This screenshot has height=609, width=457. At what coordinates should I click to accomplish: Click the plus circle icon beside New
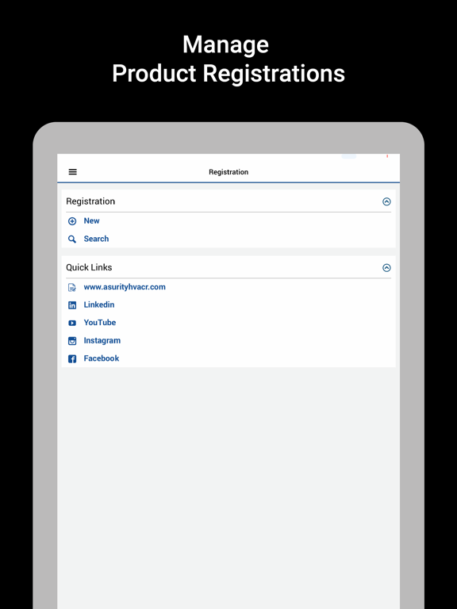pyautogui.click(x=72, y=221)
